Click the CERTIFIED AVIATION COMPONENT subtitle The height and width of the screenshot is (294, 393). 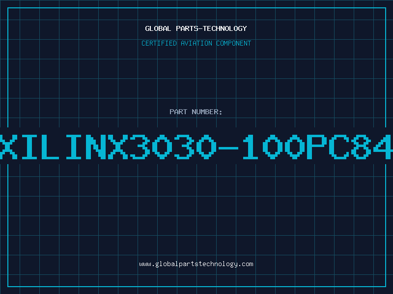coord(196,43)
